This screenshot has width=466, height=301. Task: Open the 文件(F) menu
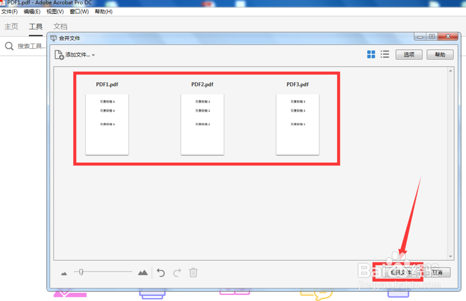9,12
